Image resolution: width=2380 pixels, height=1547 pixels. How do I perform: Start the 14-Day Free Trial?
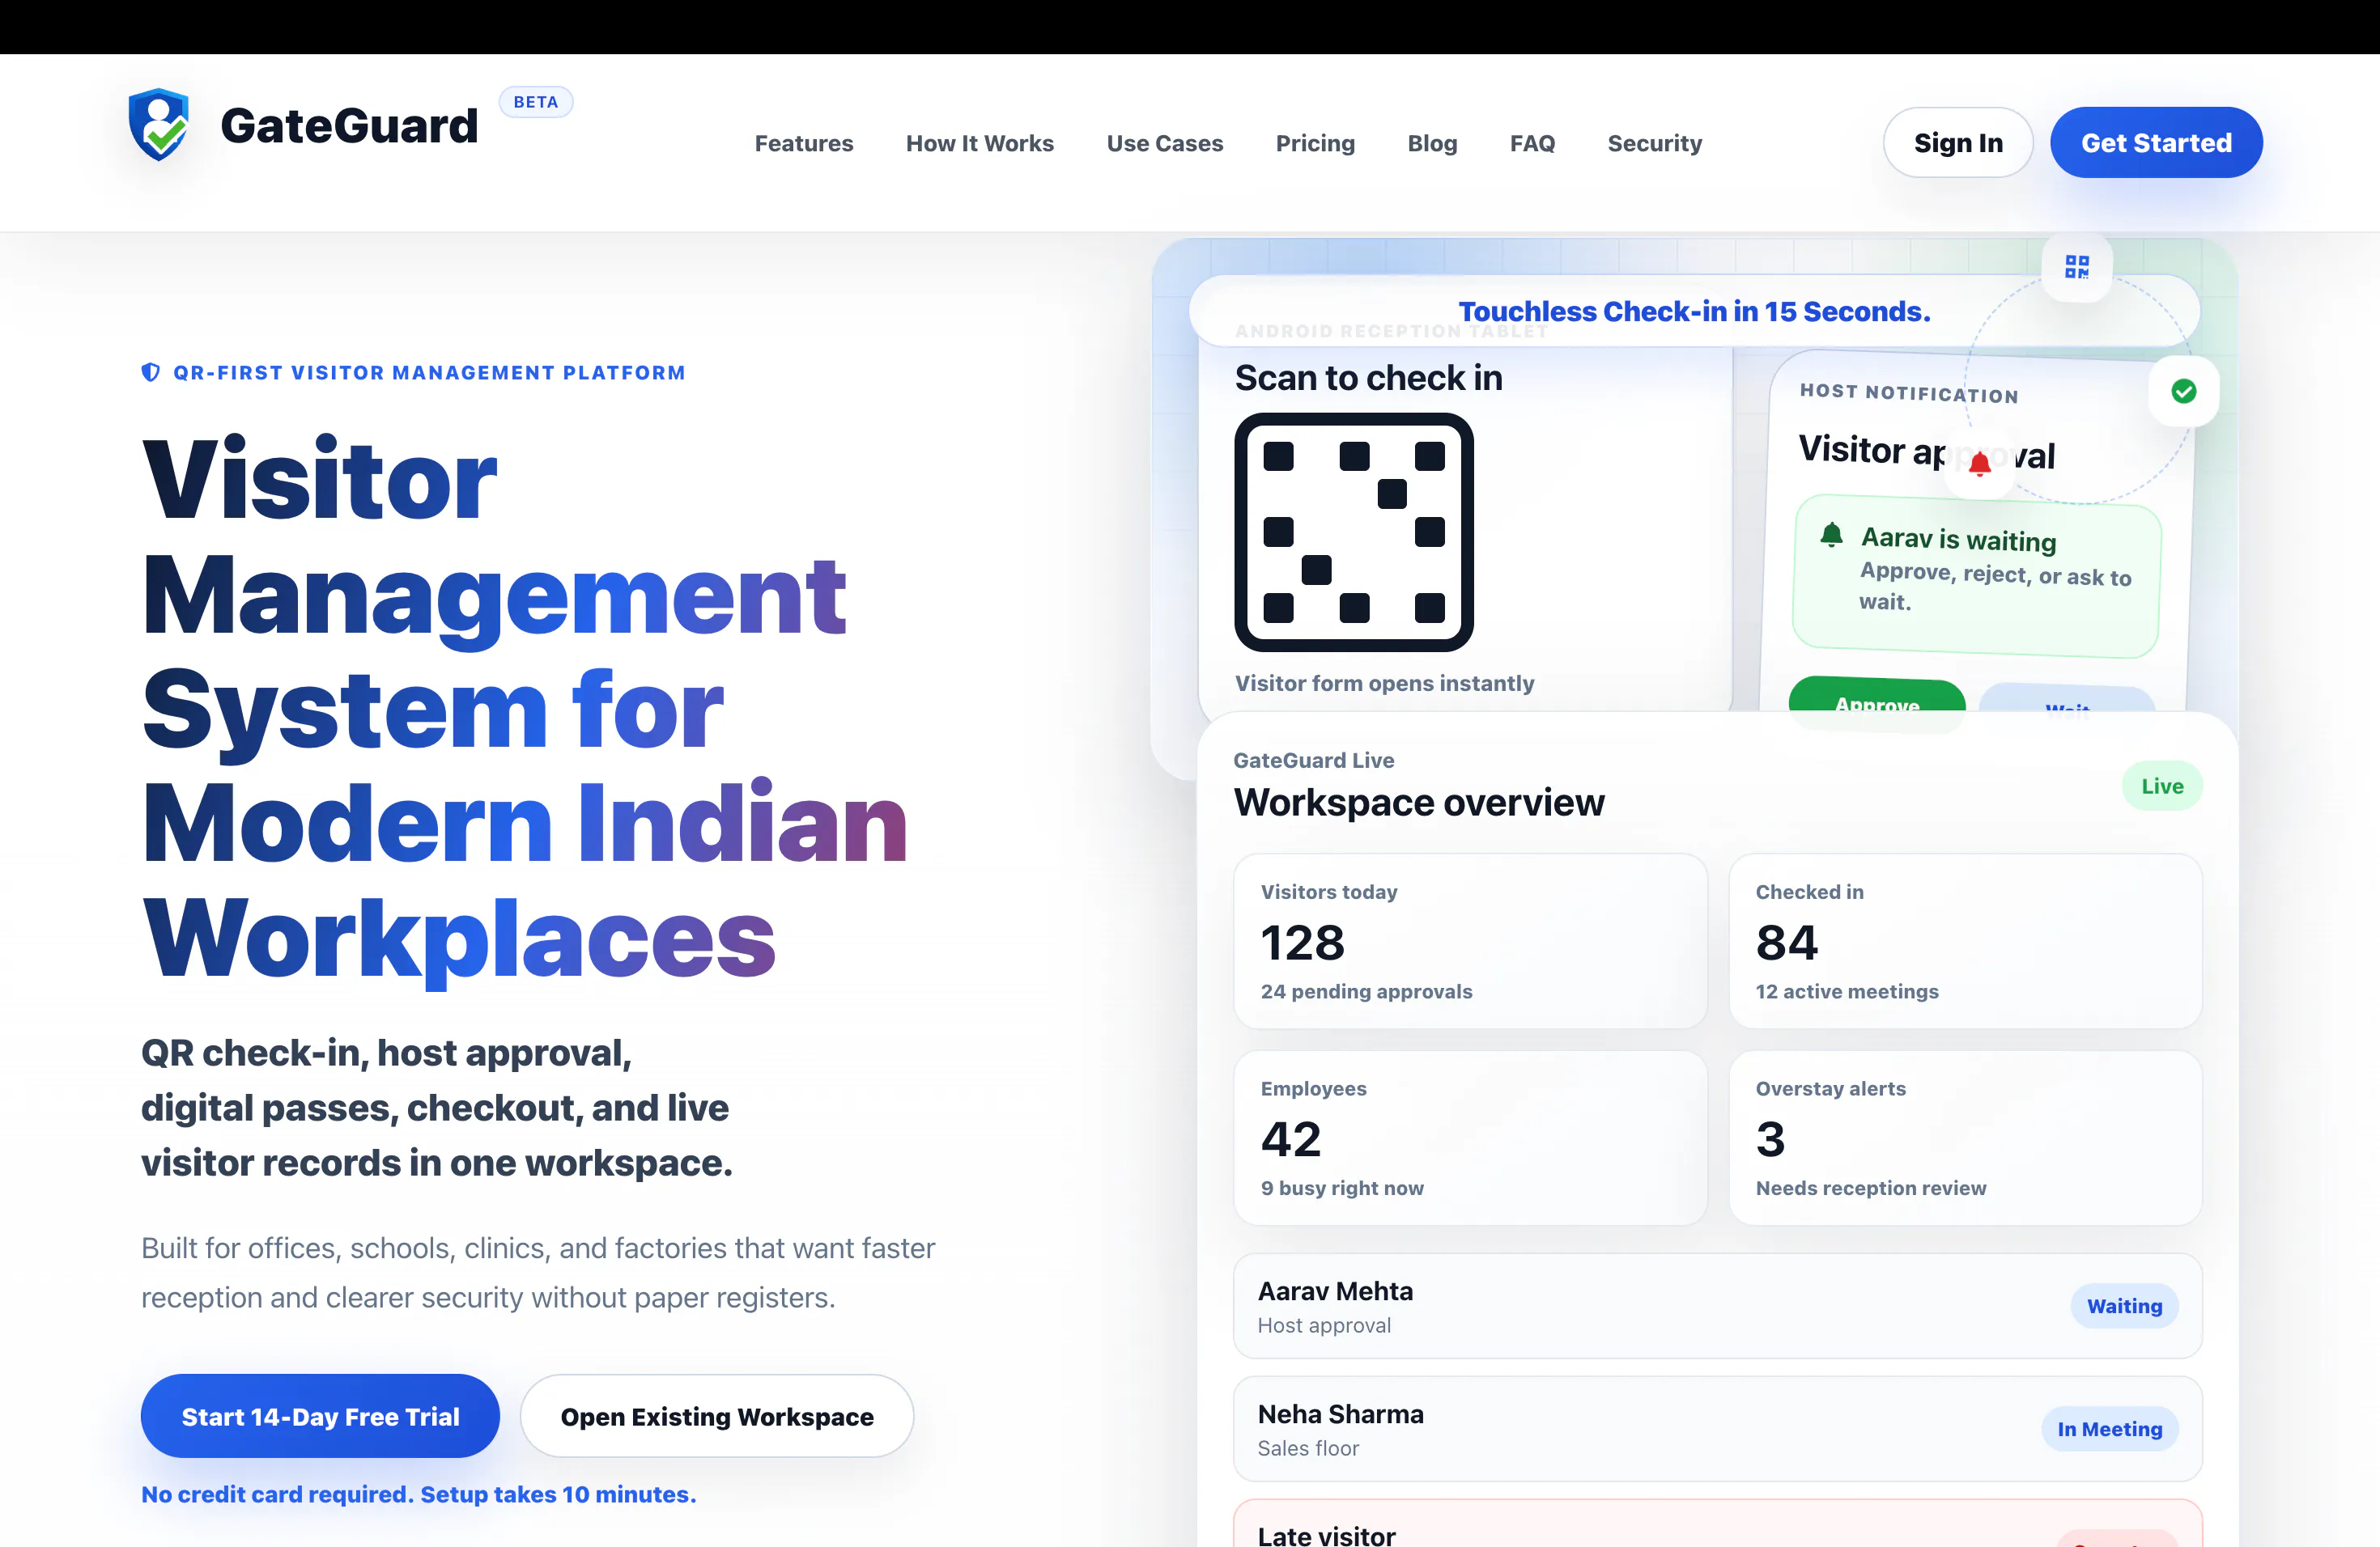(x=320, y=1416)
